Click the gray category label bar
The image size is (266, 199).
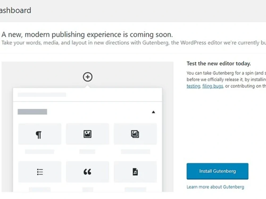click(32, 112)
